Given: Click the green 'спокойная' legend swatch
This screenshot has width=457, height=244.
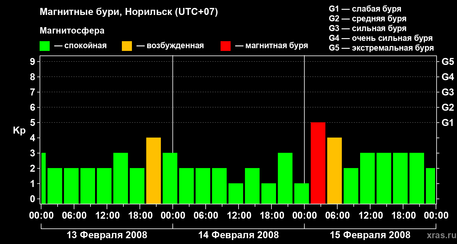Looking at the screenshot, I should 45,46.
